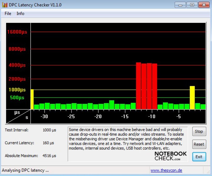The image size is (212, 176).
Task: Open the Info menu
Action: 20,13
